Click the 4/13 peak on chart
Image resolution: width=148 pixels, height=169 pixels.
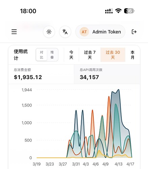(119, 90)
